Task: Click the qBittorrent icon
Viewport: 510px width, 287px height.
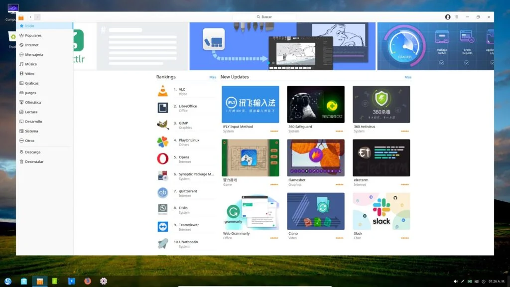Action: point(163,193)
